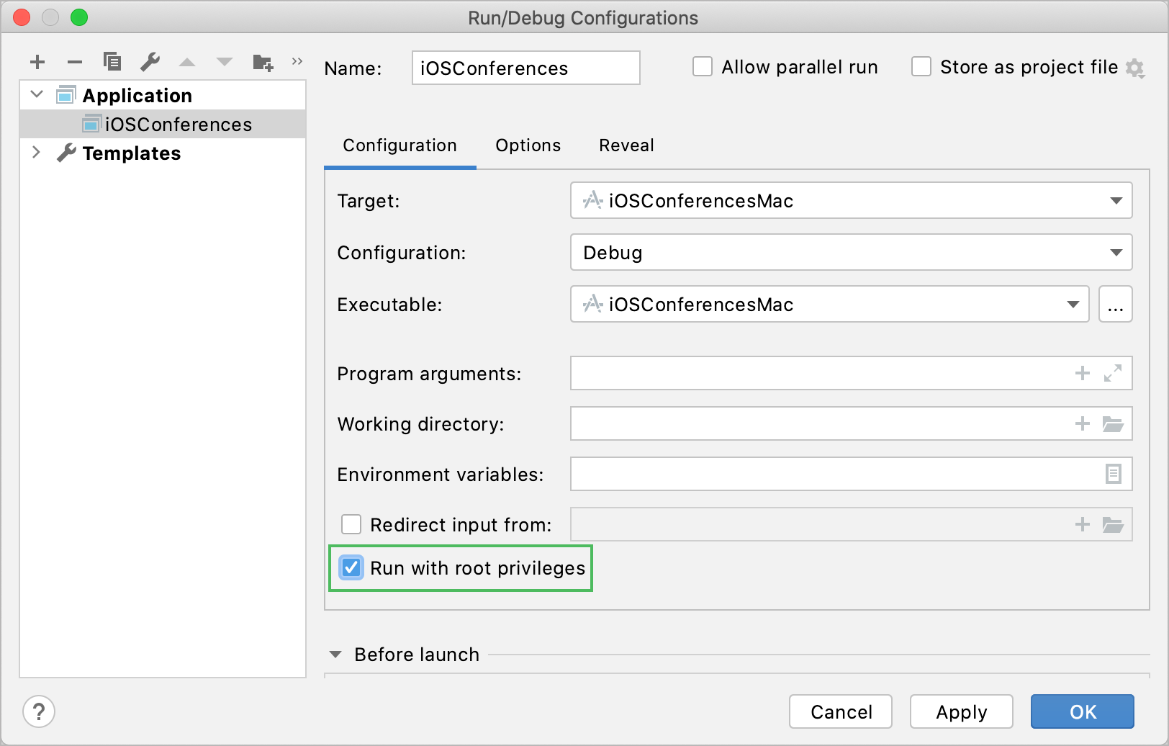Add a new run configuration
Screen dimensions: 1169x746
[x=37, y=62]
